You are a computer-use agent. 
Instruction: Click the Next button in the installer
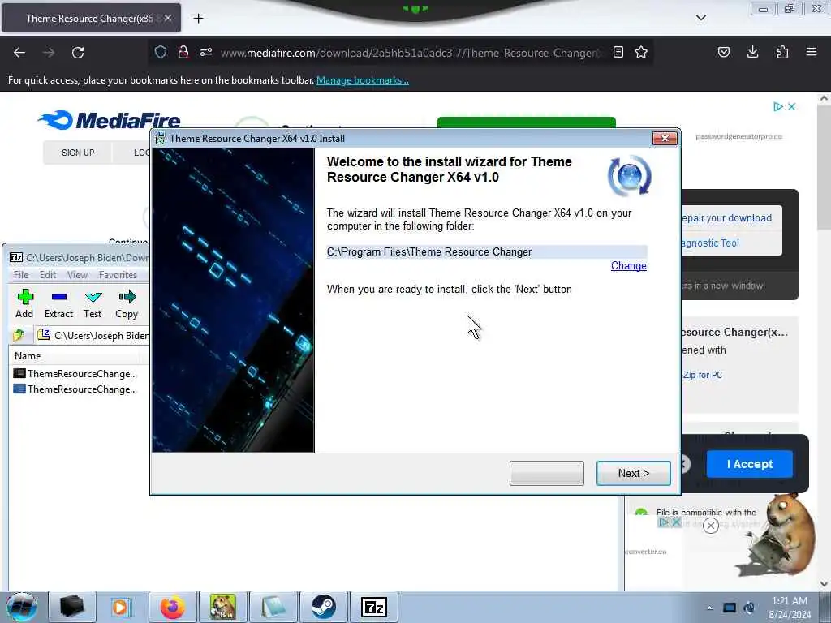633,473
